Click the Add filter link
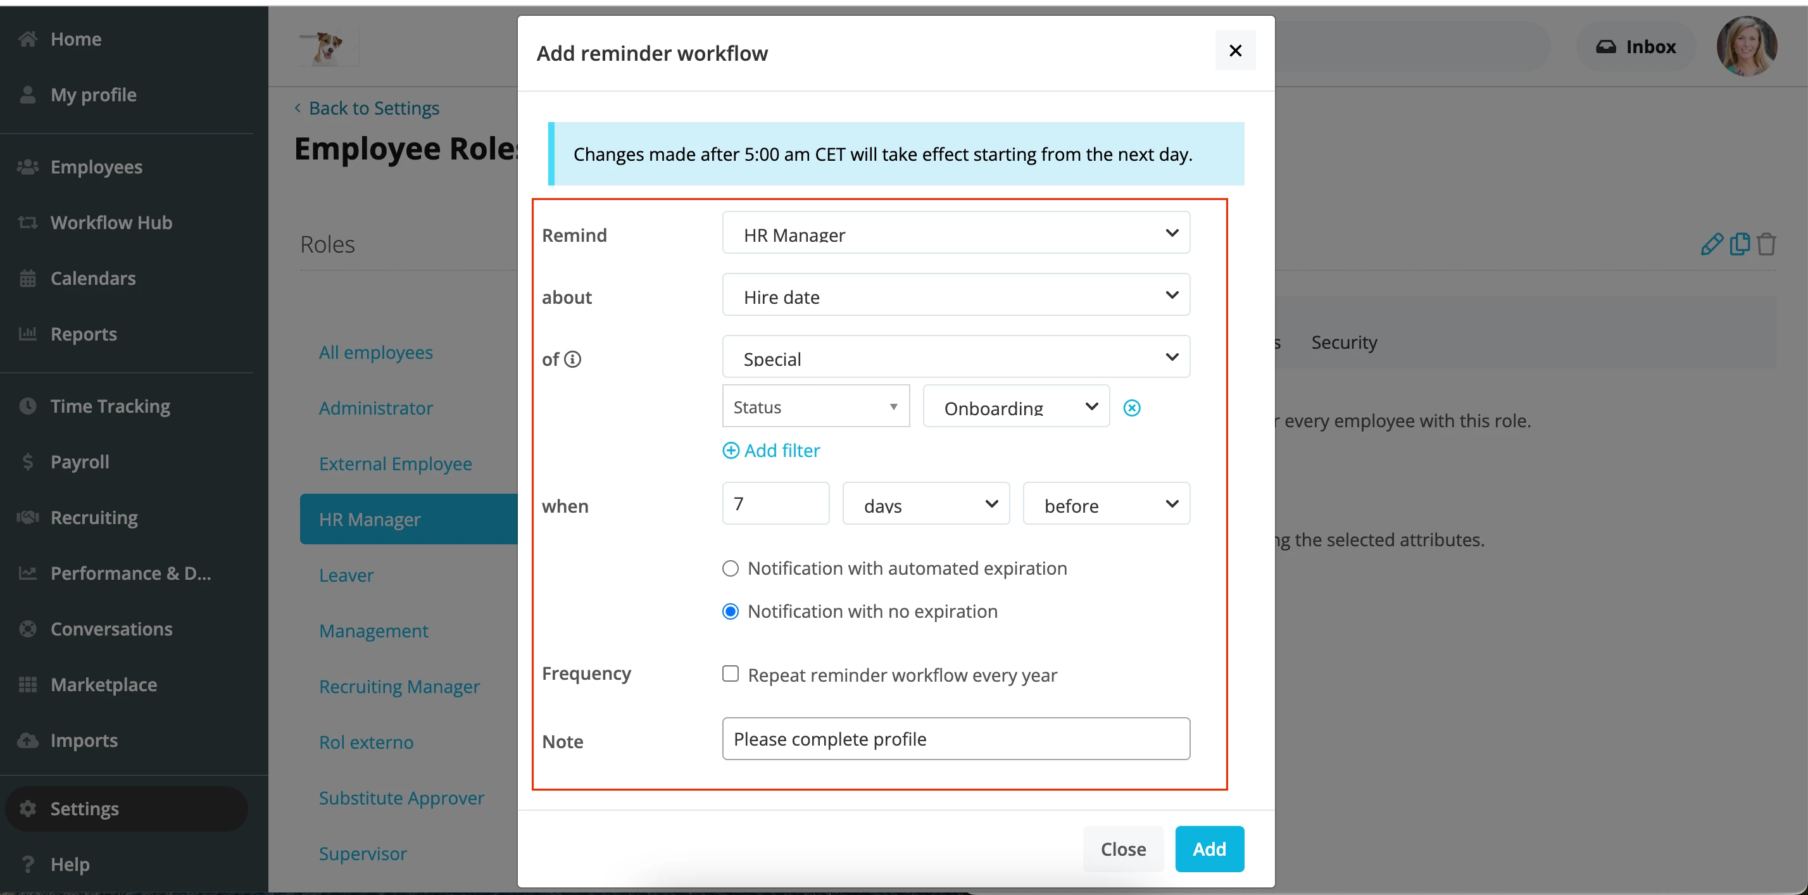Screen dimensions: 1808x895 tap(770, 451)
